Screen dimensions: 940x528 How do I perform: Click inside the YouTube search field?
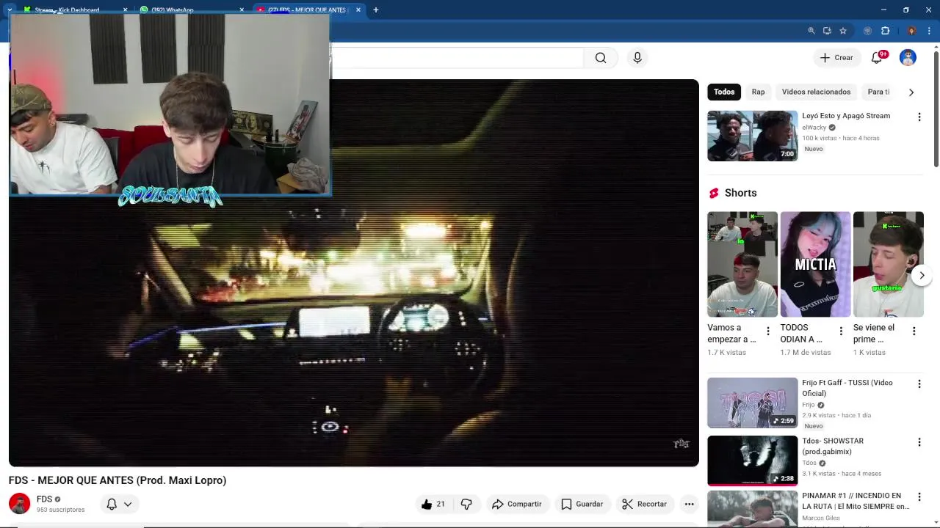point(457,58)
